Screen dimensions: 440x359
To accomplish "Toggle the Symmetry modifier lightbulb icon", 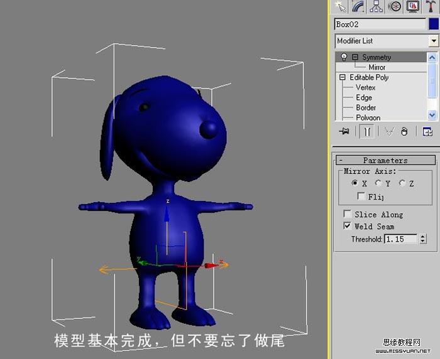I will coord(344,57).
